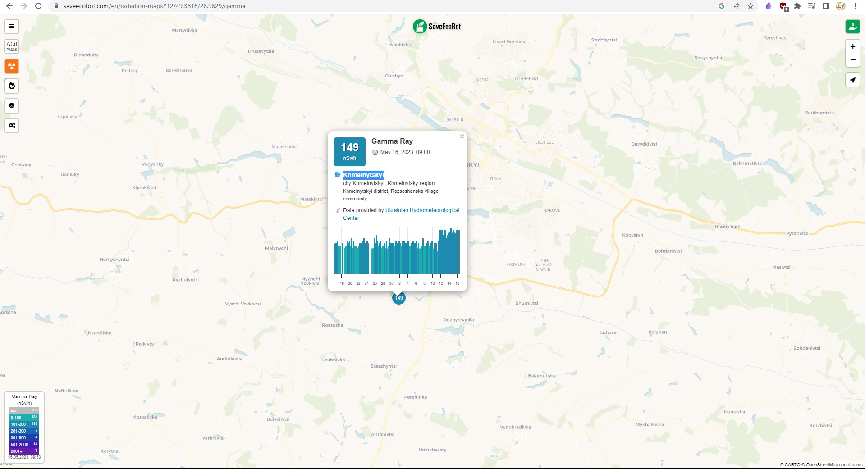The height and width of the screenshot is (469, 865).
Task: Reload the page
Action: coord(38,6)
